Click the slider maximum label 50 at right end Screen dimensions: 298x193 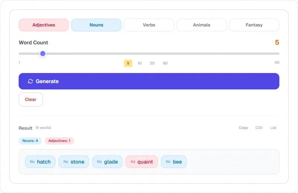pos(277,62)
